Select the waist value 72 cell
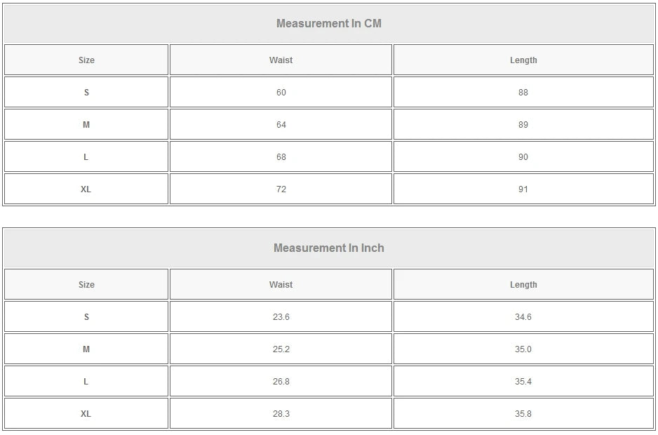 coord(281,189)
